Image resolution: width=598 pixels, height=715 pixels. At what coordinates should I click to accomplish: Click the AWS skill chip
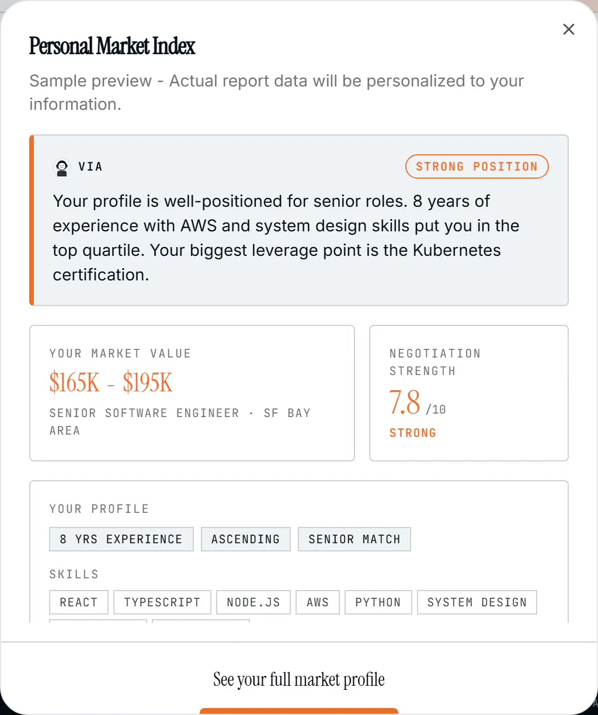pyautogui.click(x=318, y=602)
